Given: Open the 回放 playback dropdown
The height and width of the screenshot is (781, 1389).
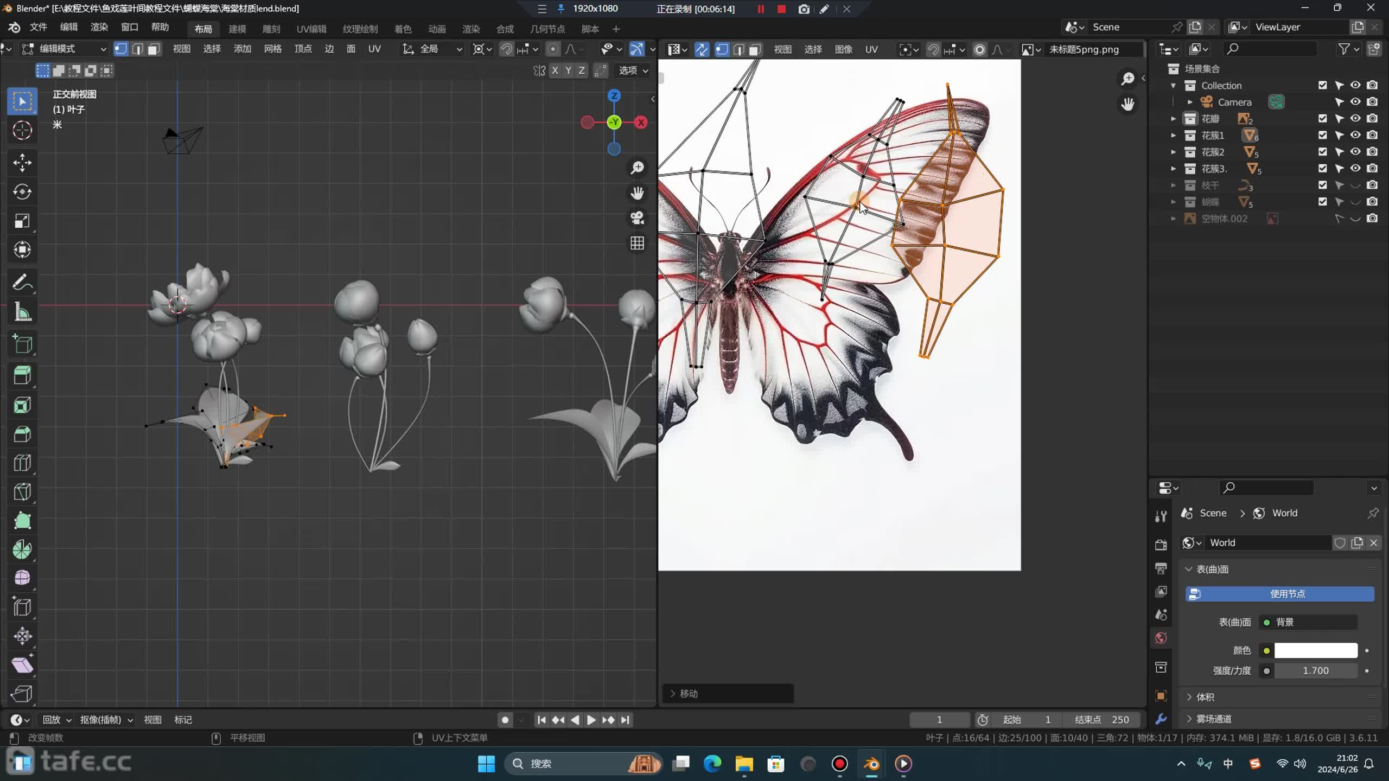Looking at the screenshot, I should coord(56,720).
